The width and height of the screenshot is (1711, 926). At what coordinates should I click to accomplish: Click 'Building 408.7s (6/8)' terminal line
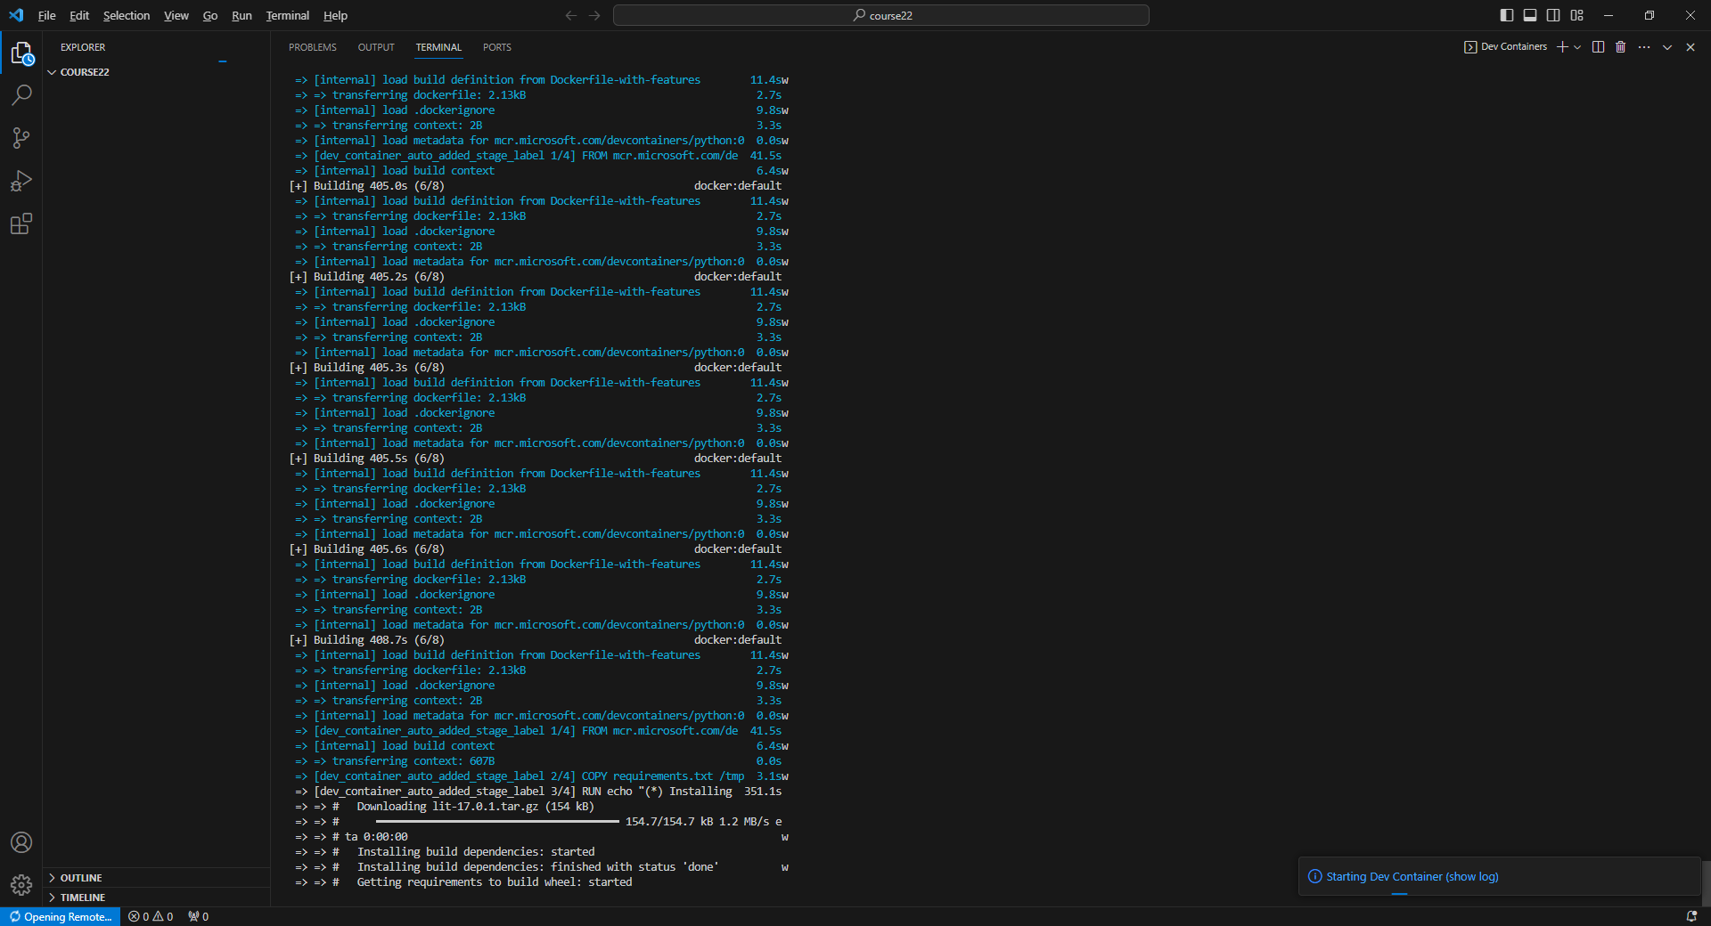(536, 640)
